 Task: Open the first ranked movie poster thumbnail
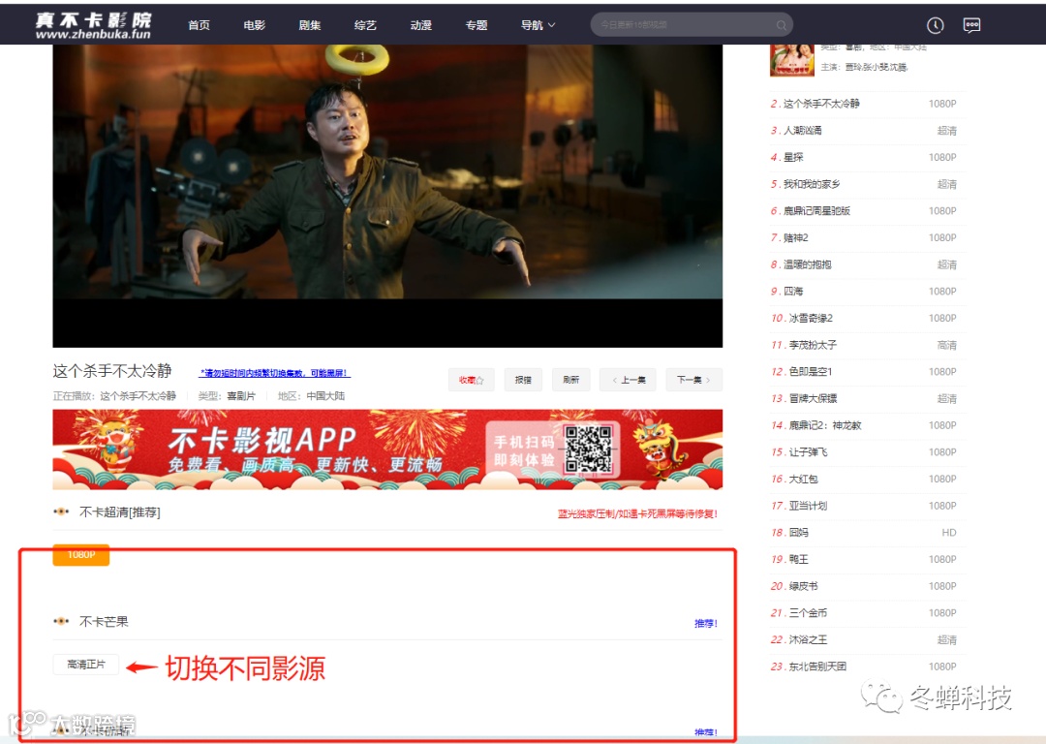(x=792, y=60)
